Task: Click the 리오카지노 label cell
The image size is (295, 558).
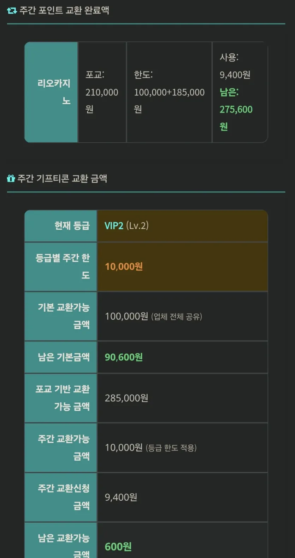Action: pyautogui.click(x=51, y=92)
